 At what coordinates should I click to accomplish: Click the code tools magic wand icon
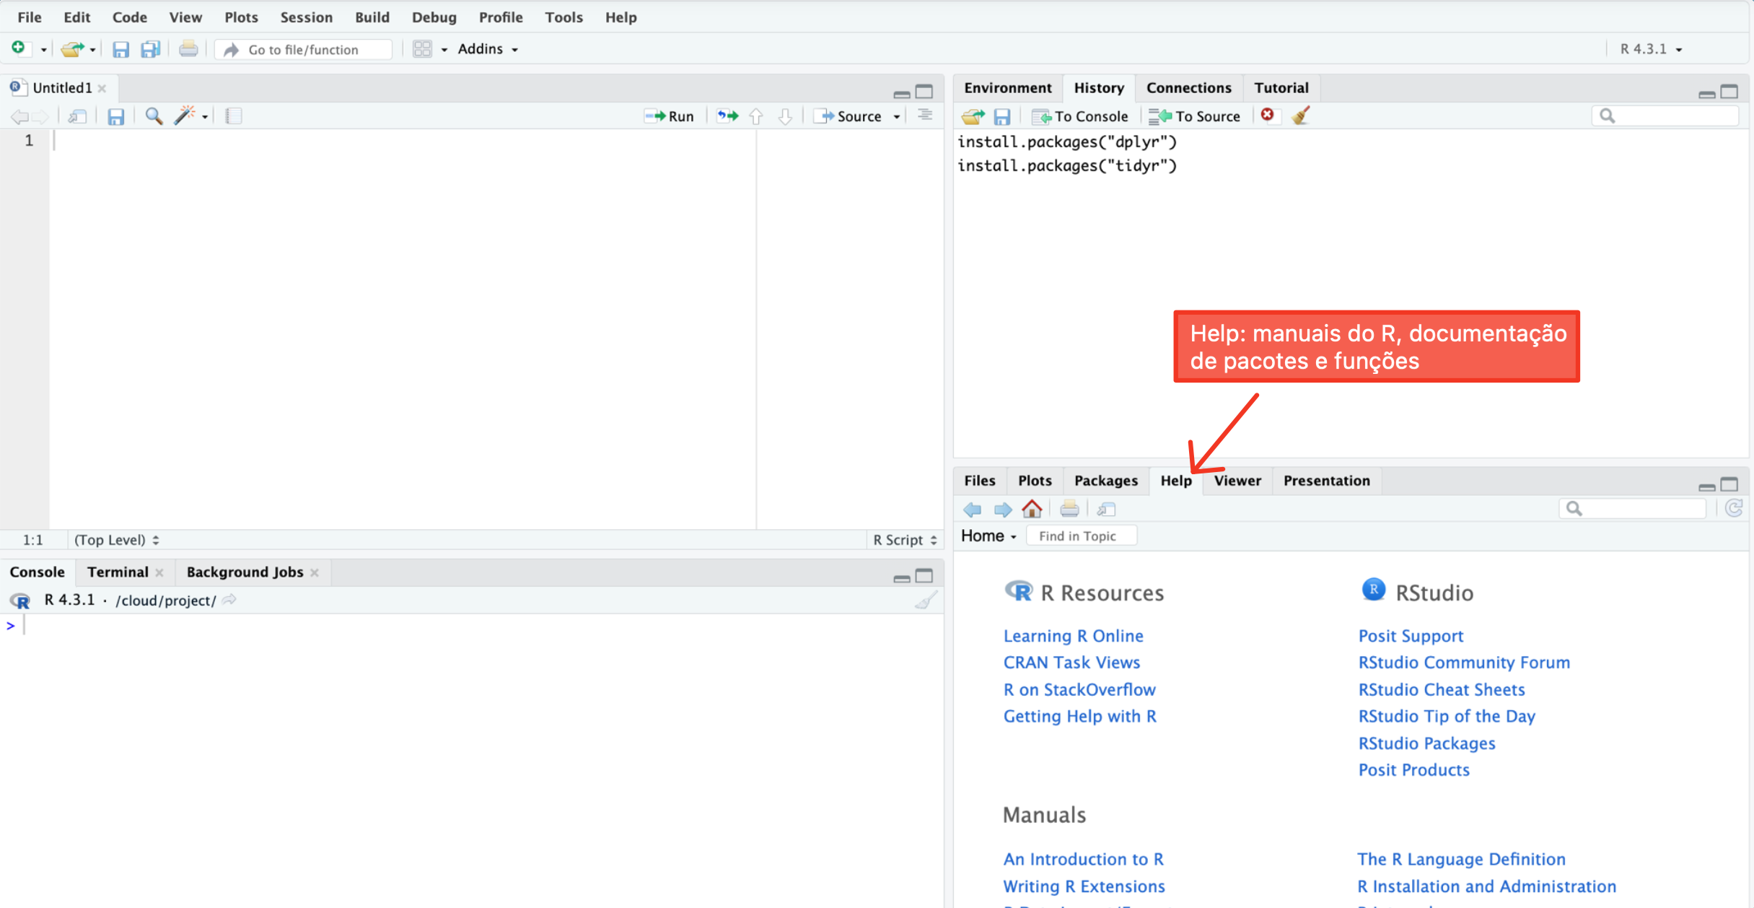(185, 115)
